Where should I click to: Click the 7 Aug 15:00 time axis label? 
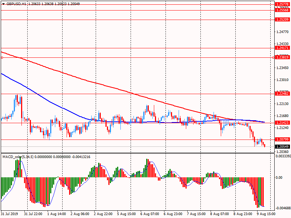[196, 214]
